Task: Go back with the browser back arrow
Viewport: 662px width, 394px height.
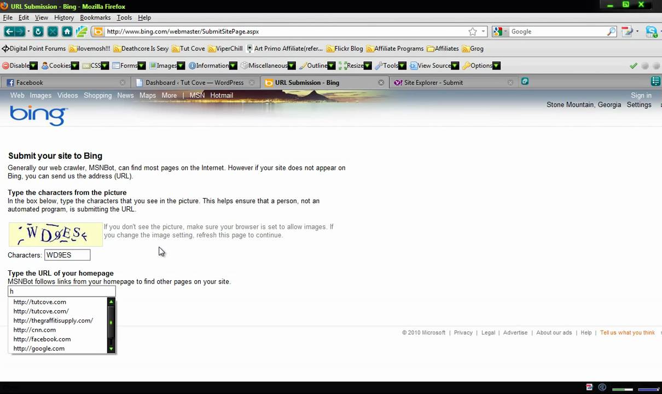Action: (9, 32)
